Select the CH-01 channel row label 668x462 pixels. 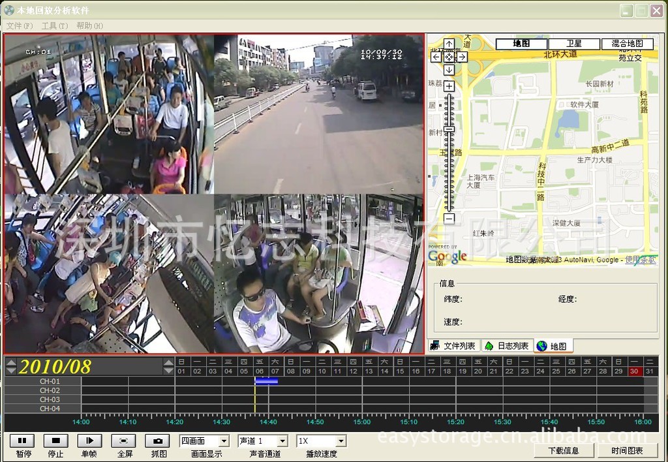coord(42,381)
